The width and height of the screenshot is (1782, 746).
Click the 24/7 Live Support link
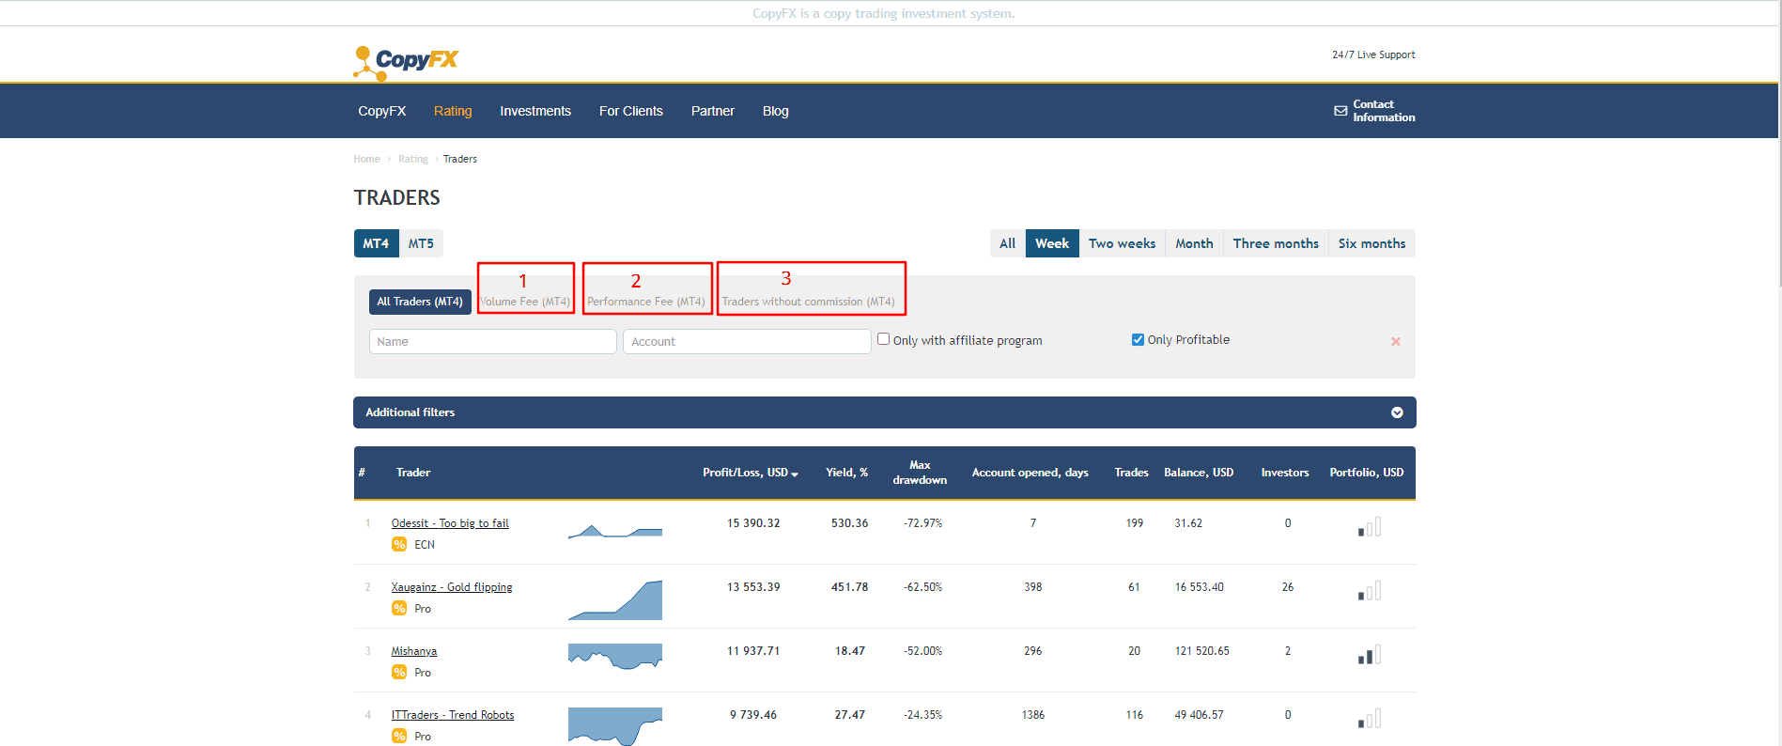pos(1373,54)
